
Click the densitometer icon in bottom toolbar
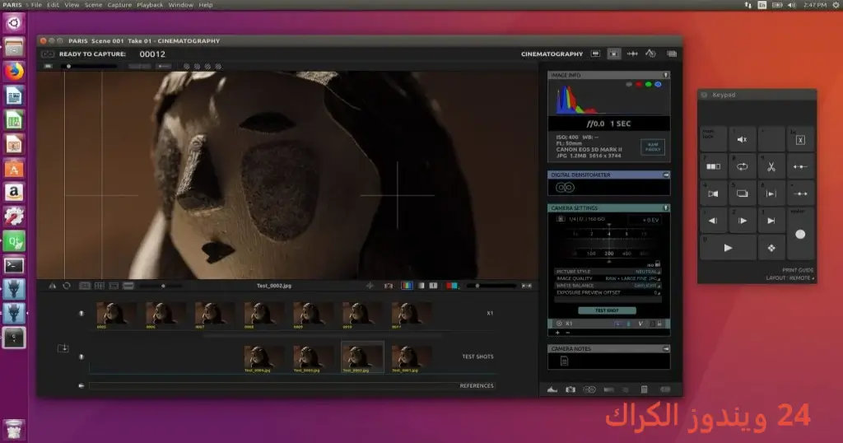[589, 389]
